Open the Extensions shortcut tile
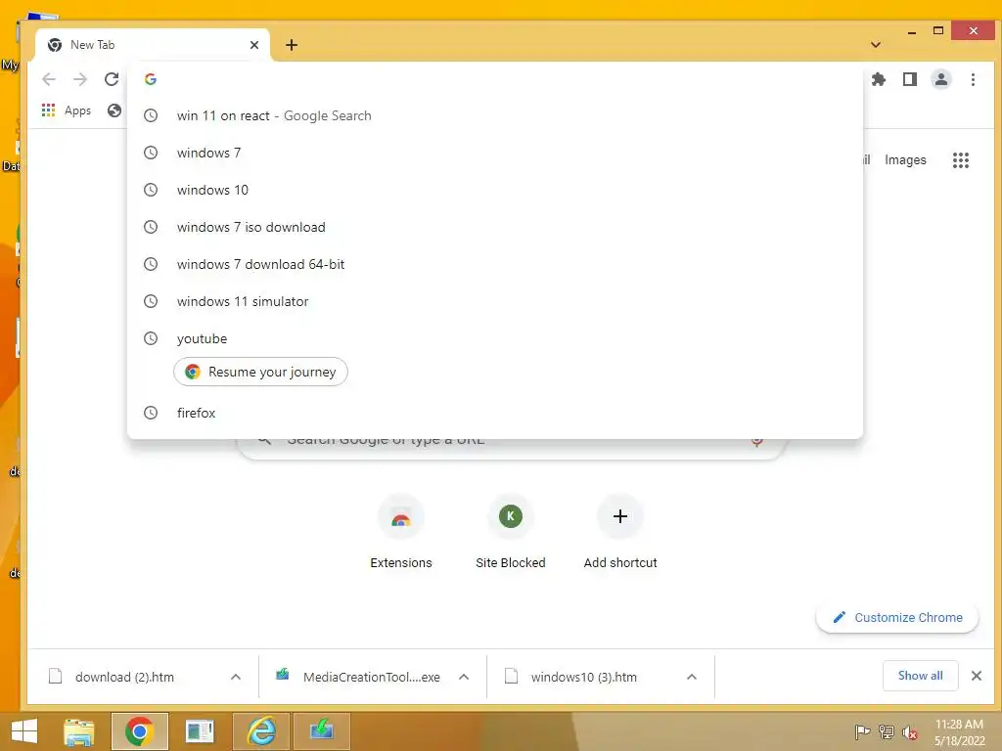The image size is (1002, 751). [x=401, y=533]
